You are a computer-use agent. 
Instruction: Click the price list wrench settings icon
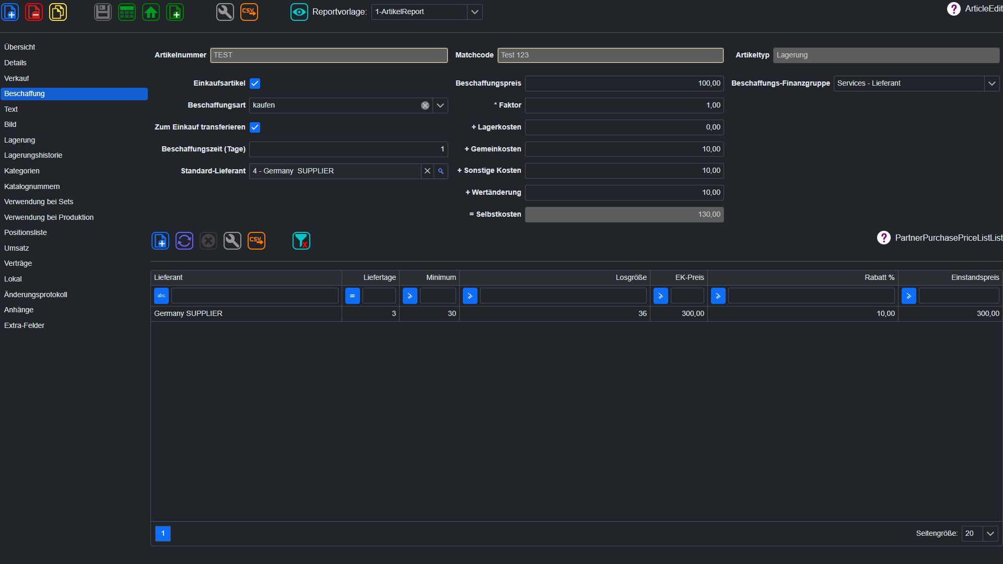point(232,241)
